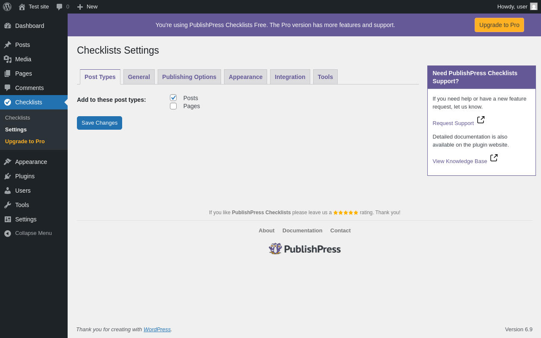The height and width of the screenshot is (338, 541).
Task: Open the Documentation footer link
Action: click(x=302, y=231)
